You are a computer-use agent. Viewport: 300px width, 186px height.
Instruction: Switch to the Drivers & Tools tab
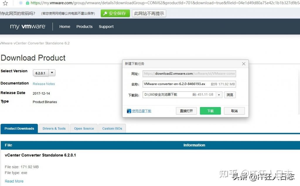pyautogui.click(x=54, y=128)
